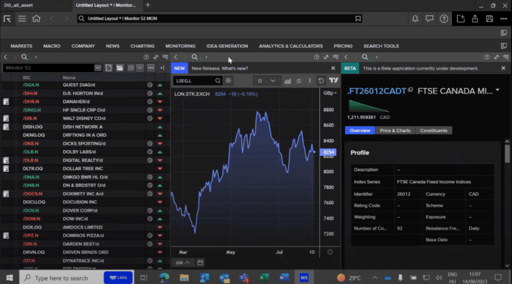Select the Overview tab
This screenshot has height=284, width=512.
click(360, 131)
